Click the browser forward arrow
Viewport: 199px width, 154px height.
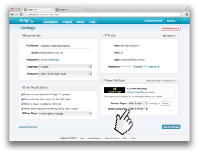tap(17, 14)
